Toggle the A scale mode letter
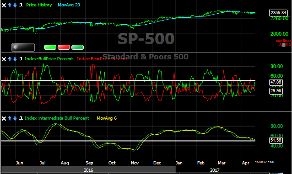 coord(281,45)
